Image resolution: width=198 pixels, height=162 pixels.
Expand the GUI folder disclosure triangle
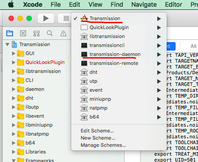[13, 53]
